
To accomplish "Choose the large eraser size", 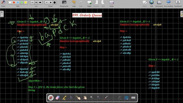I will click(x=55, y=3).
